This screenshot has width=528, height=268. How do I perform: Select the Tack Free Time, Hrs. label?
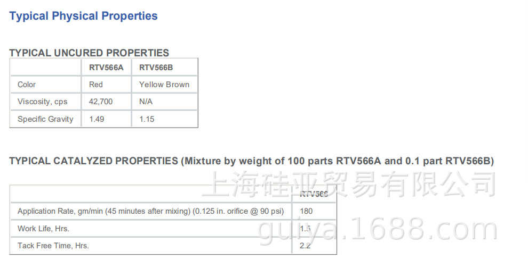click(53, 246)
